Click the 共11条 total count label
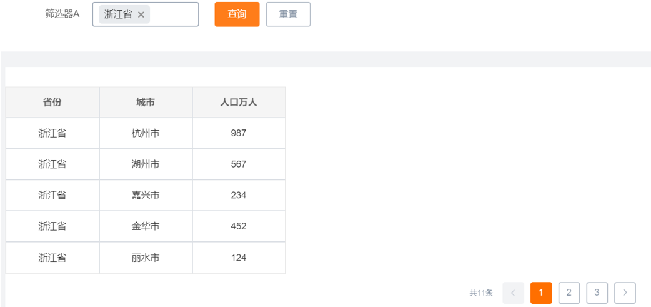Viewport: 651px width, 307px height. (x=481, y=293)
